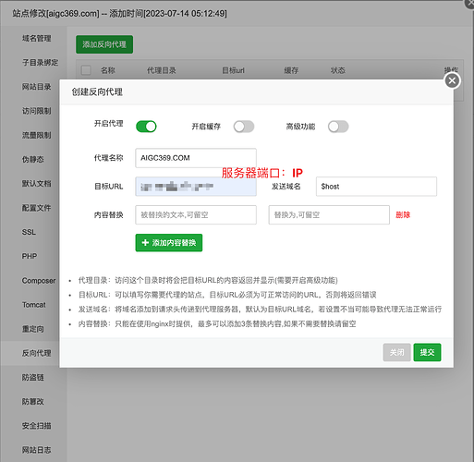This screenshot has width=474, height=462.
Task: Click the gray 关闭 button
Action: point(396,352)
